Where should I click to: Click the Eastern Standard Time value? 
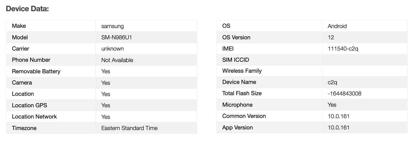click(x=129, y=128)
